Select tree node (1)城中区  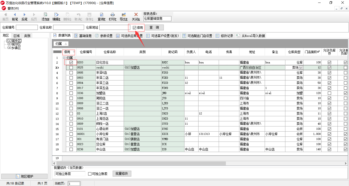pyautogui.click(x=14, y=41)
